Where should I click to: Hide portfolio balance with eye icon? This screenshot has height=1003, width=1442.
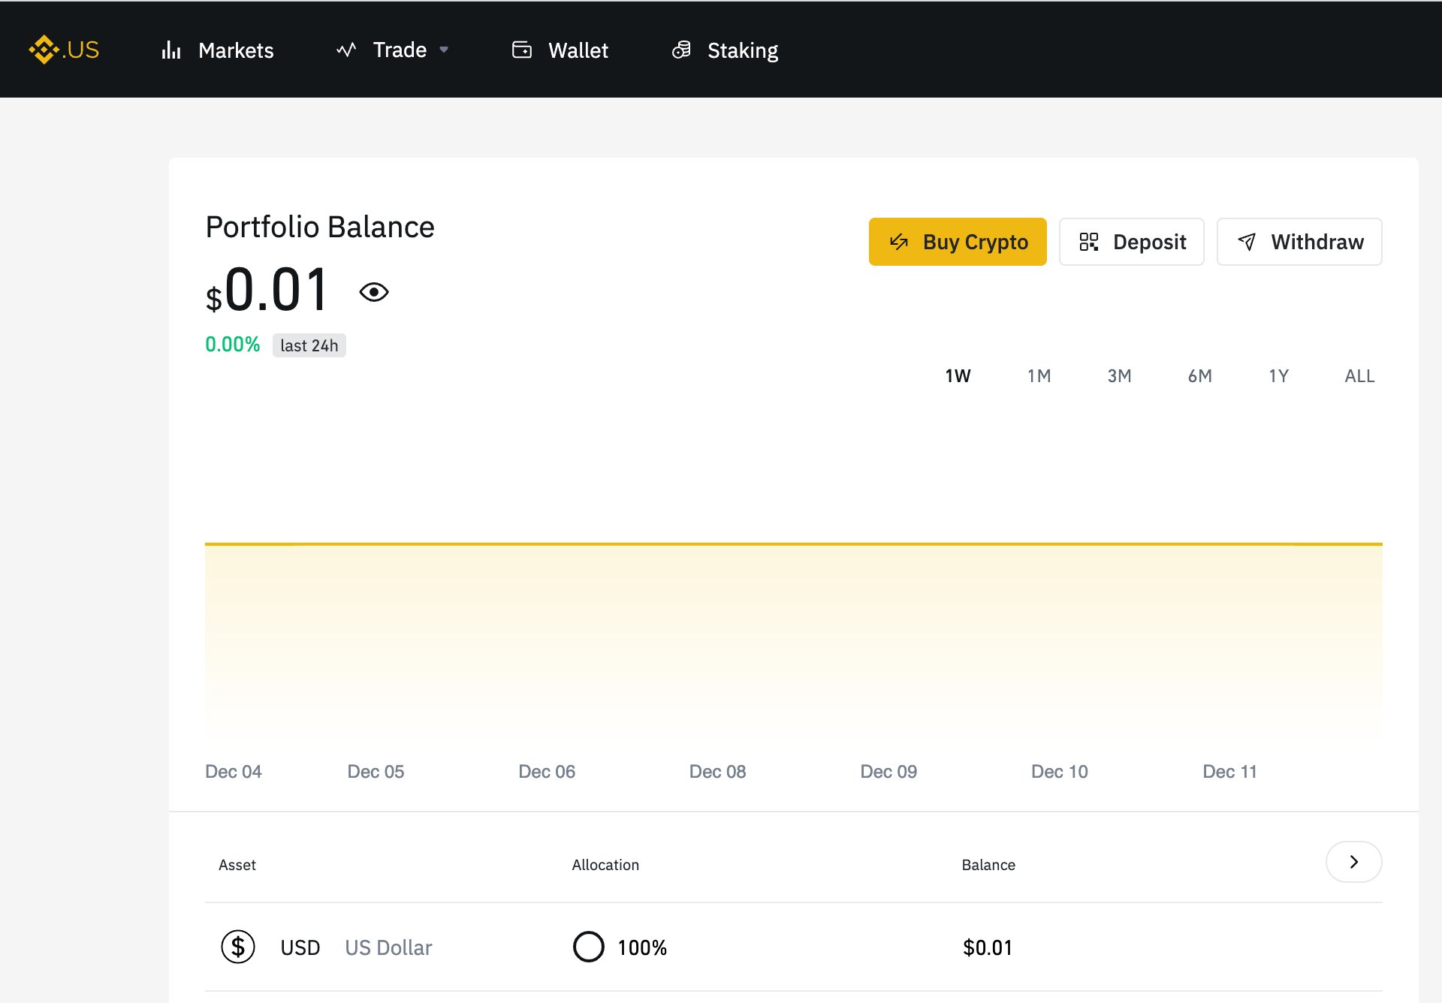tap(374, 292)
